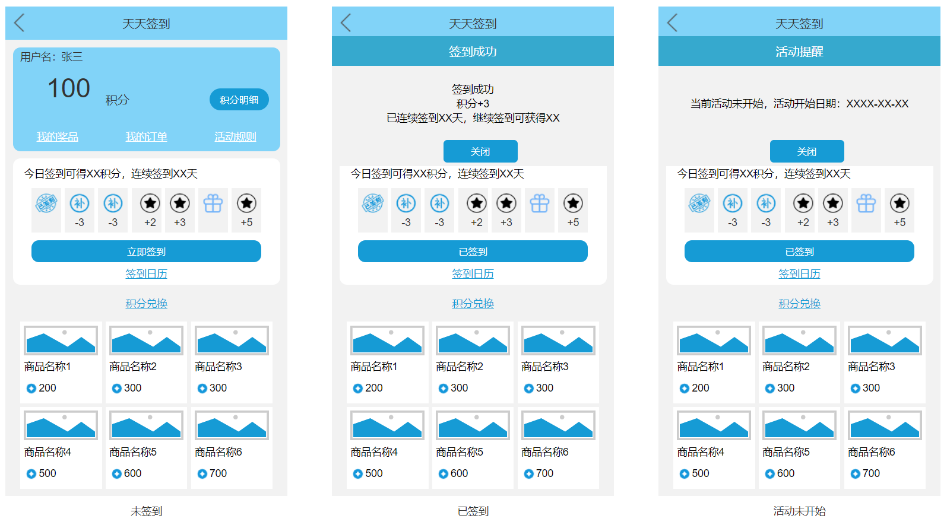Tap gift box icon in 已签到 screen

pyautogui.click(x=540, y=203)
